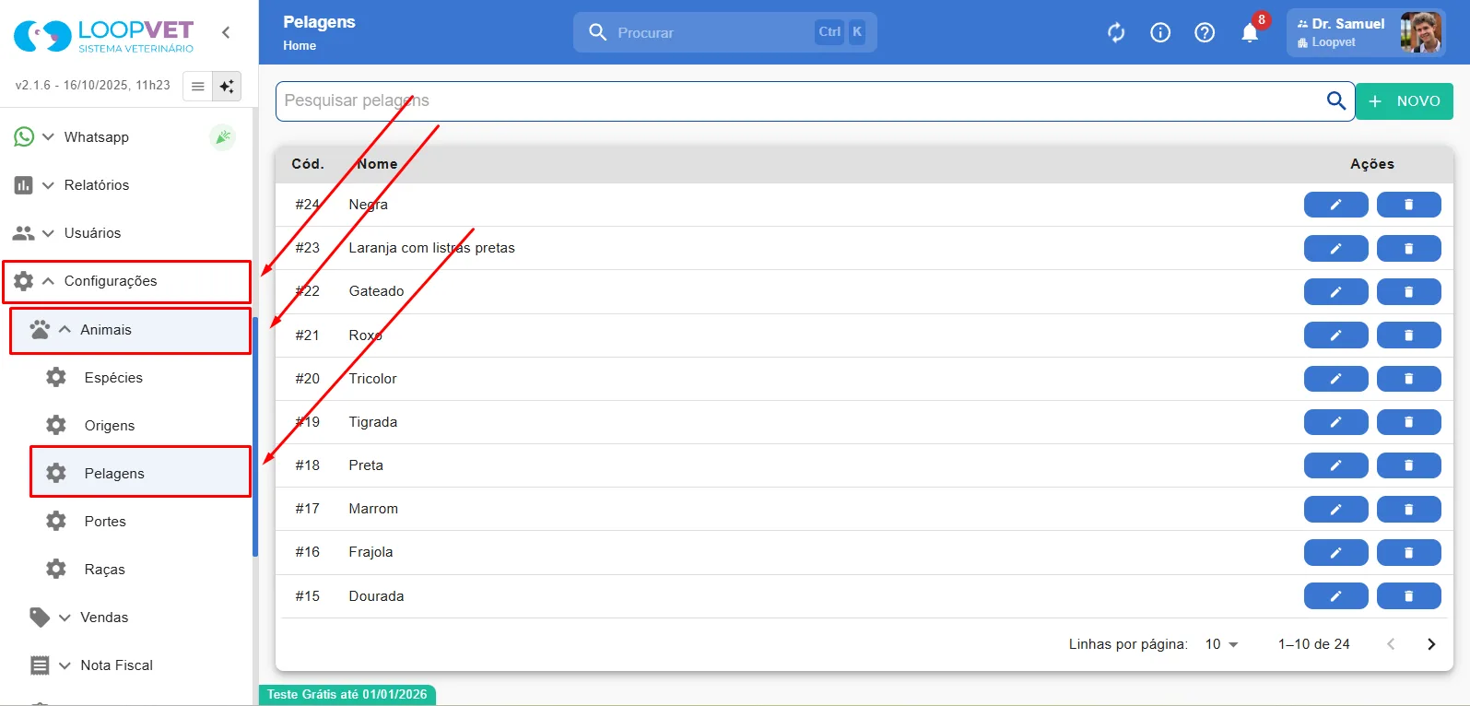Click the sparkle AI icon button

tap(227, 86)
